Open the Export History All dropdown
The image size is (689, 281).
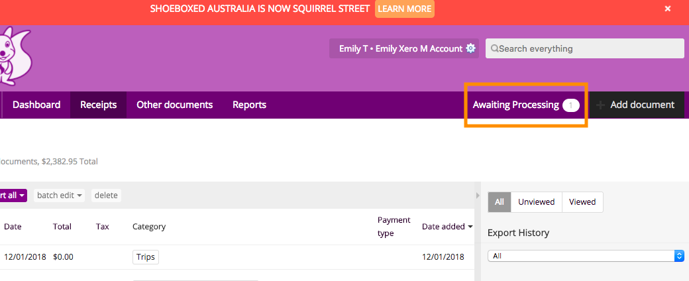(x=586, y=256)
